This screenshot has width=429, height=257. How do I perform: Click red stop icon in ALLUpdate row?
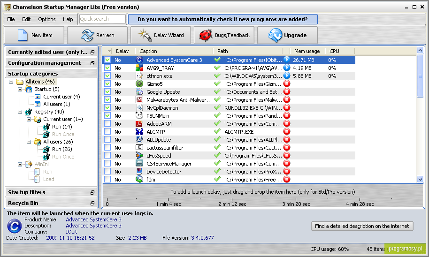click(287, 139)
